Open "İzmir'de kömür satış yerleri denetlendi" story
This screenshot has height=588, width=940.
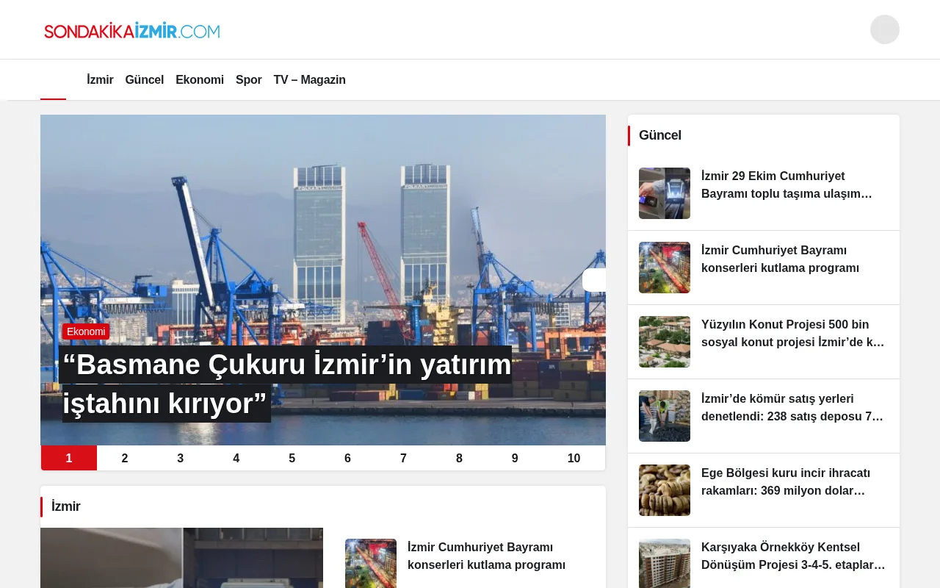[792, 407]
